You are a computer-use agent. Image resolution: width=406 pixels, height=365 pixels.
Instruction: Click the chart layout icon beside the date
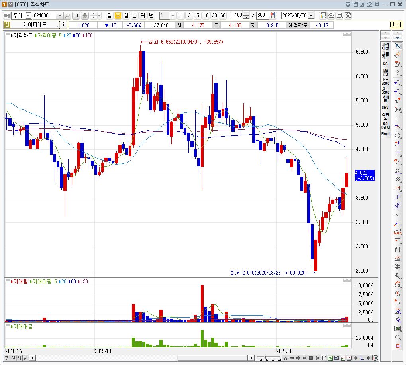pyautogui.click(x=322, y=16)
